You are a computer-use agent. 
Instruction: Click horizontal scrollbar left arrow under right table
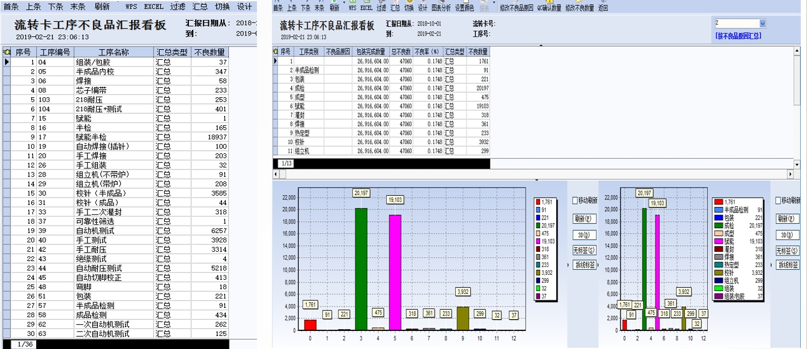pos(276,174)
